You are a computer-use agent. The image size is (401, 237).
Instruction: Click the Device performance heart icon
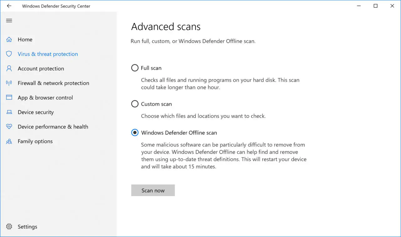click(x=9, y=126)
